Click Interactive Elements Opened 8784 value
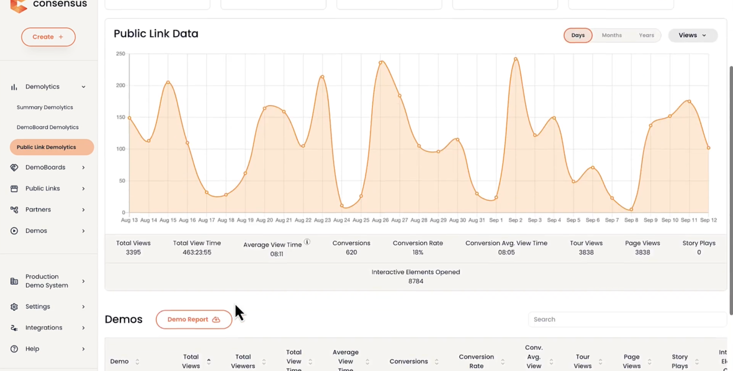The height and width of the screenshot is (371, 733). 416,281
